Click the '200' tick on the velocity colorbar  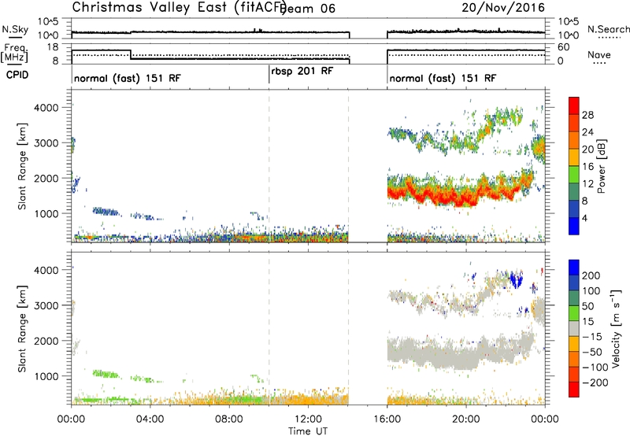[x=591, y=275]
